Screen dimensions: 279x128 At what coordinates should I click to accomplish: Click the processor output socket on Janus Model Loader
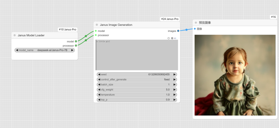[76, 46]
